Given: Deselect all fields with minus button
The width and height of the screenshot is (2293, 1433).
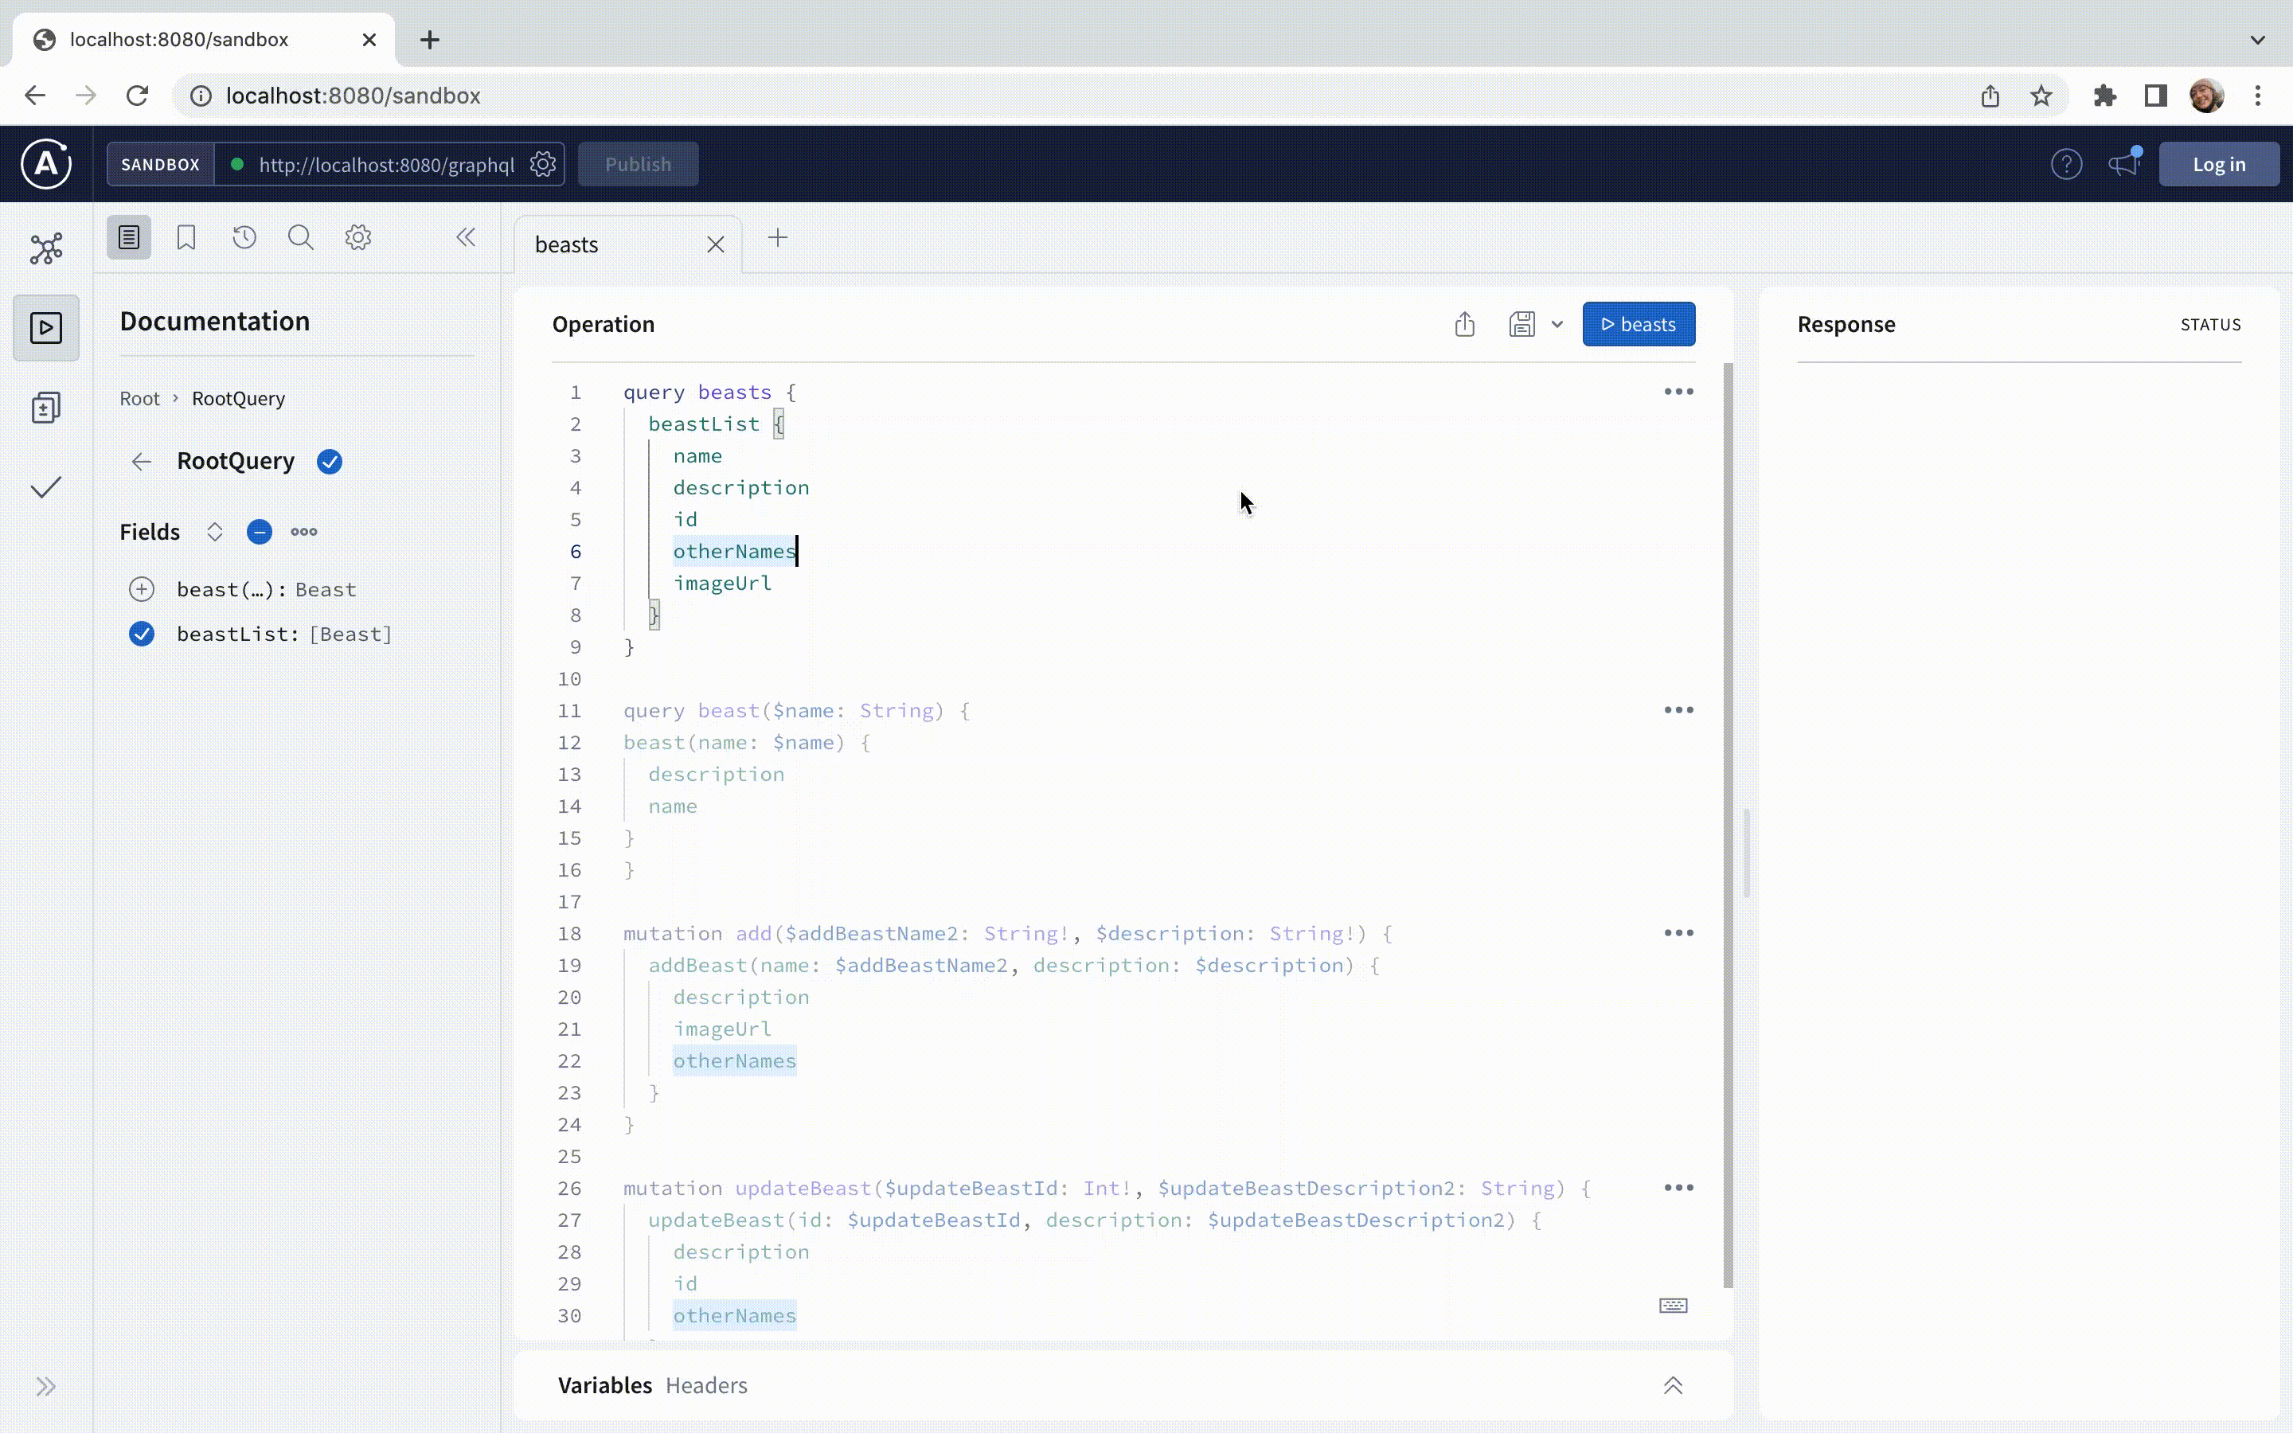Looking at the screenshot, I should (x=259, y=532).
